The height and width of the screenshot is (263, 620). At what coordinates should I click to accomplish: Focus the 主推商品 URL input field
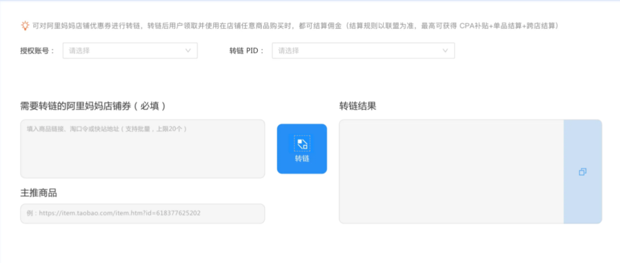[x=143, y=213]
